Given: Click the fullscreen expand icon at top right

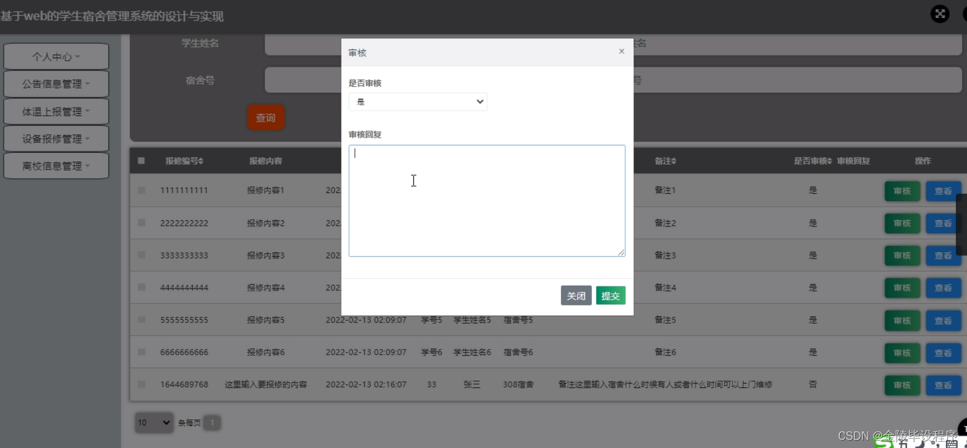Looking at the screenshot, I should (940, 14).
